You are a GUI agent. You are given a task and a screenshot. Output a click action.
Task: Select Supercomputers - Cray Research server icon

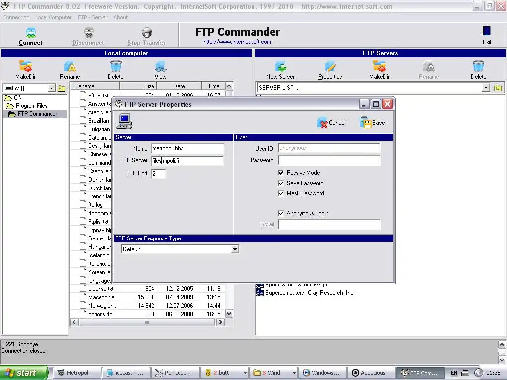pyautogui.click(x=260, y=293)
